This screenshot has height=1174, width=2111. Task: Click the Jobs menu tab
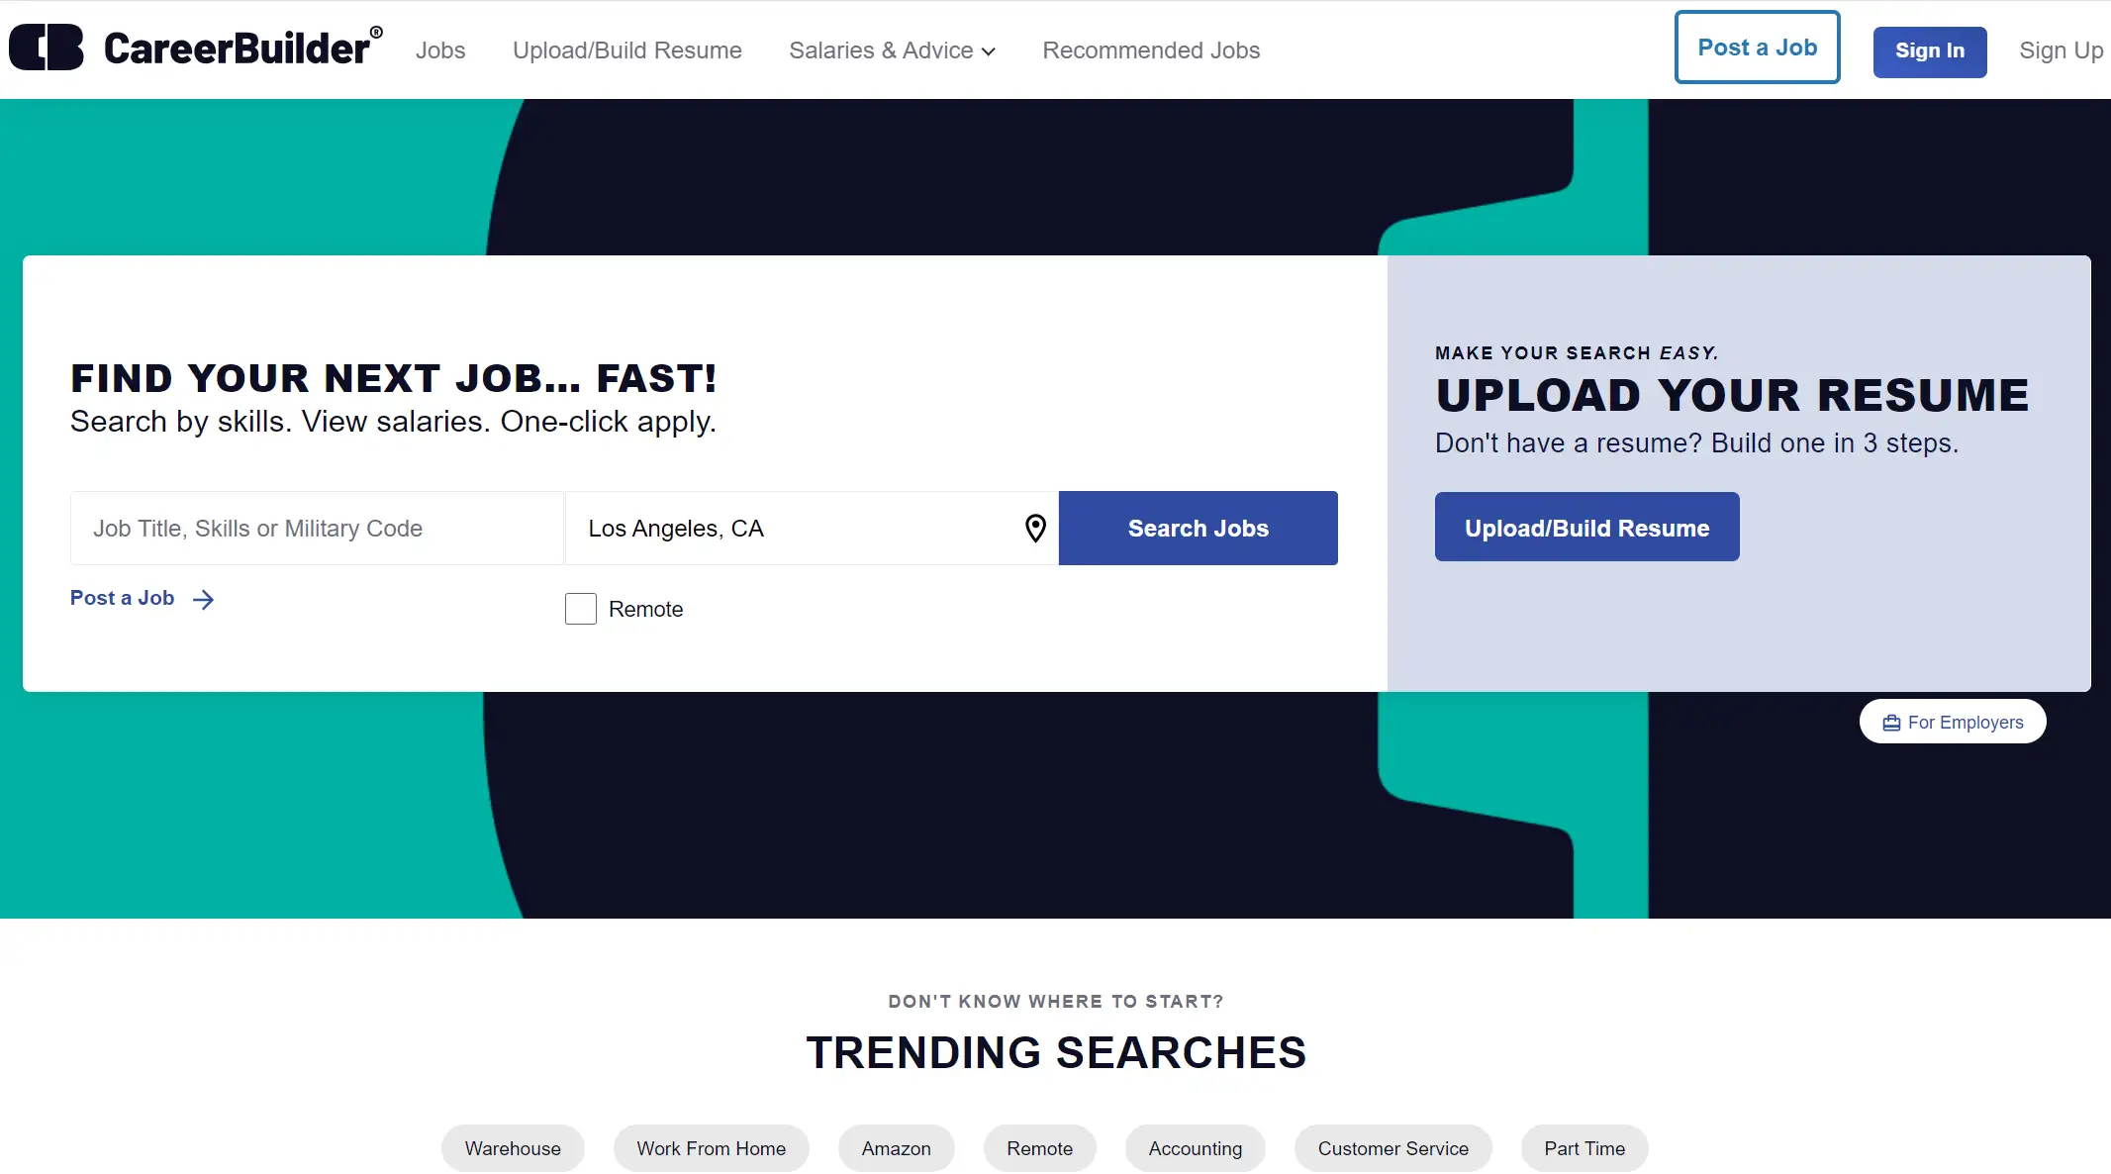pos(439,50)
